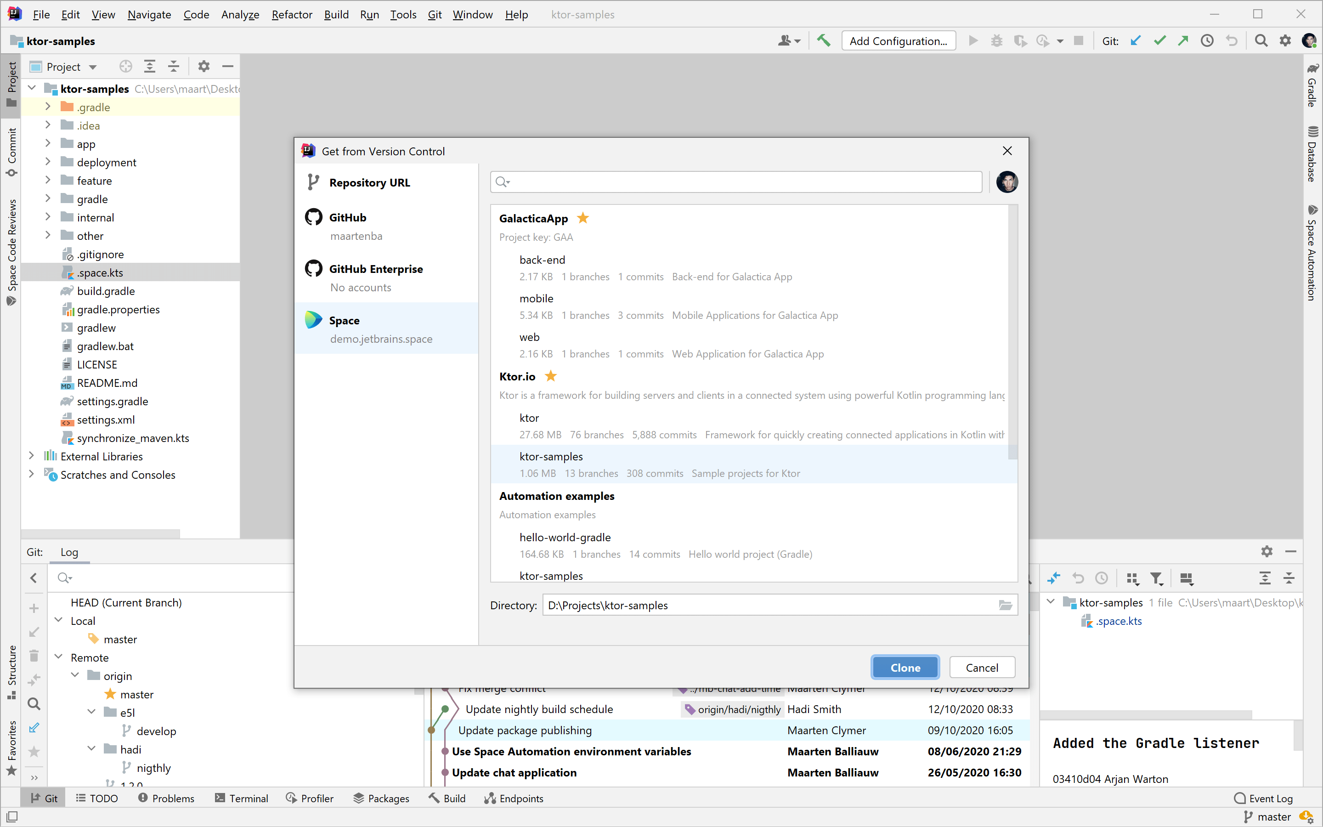Commit changes via green checkmark icon
The height and width of the screenshot is (827, 1323).
point(1159,40)
